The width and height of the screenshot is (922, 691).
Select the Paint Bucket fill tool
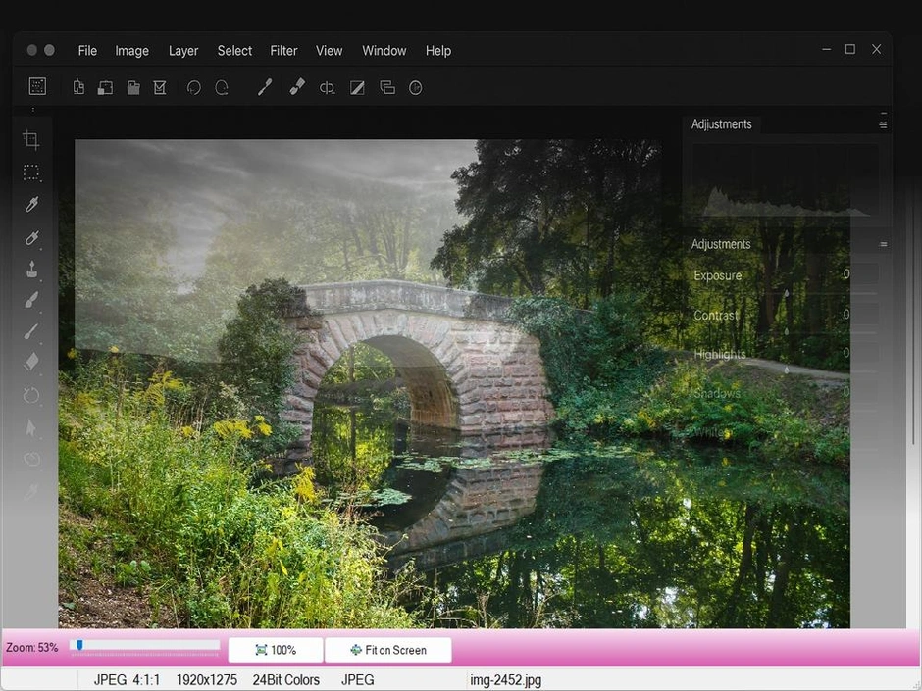(x=30, y=268)
